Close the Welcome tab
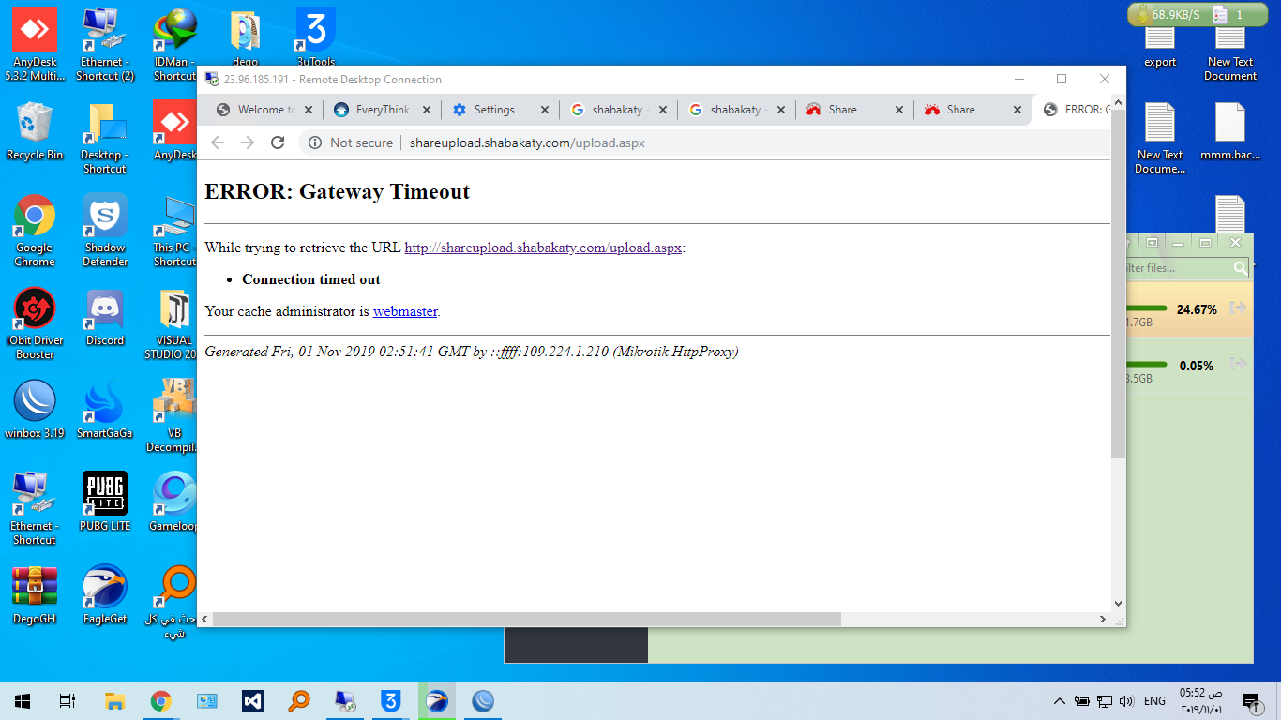The width and height of the screenshot is (1281, 720). point(309,110)
